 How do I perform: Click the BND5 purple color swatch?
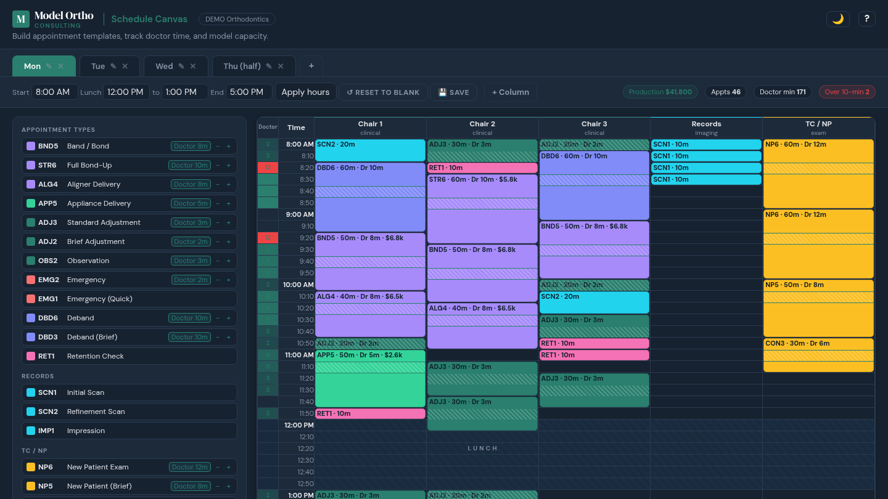pos(31,146)
